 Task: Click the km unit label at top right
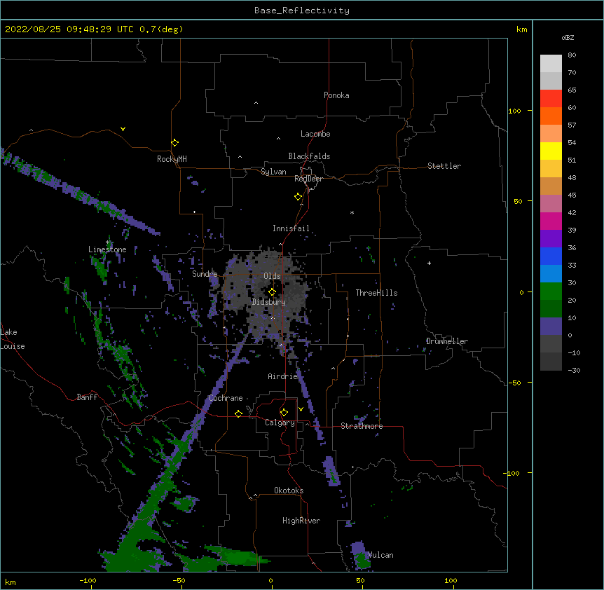(521, 29)
